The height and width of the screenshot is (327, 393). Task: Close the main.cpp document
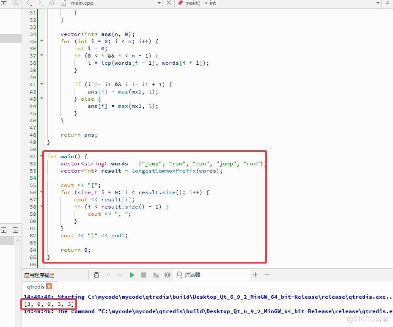[169, 3]
